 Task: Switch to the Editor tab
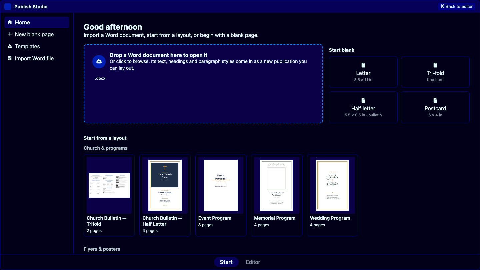(x=253, y=262)
